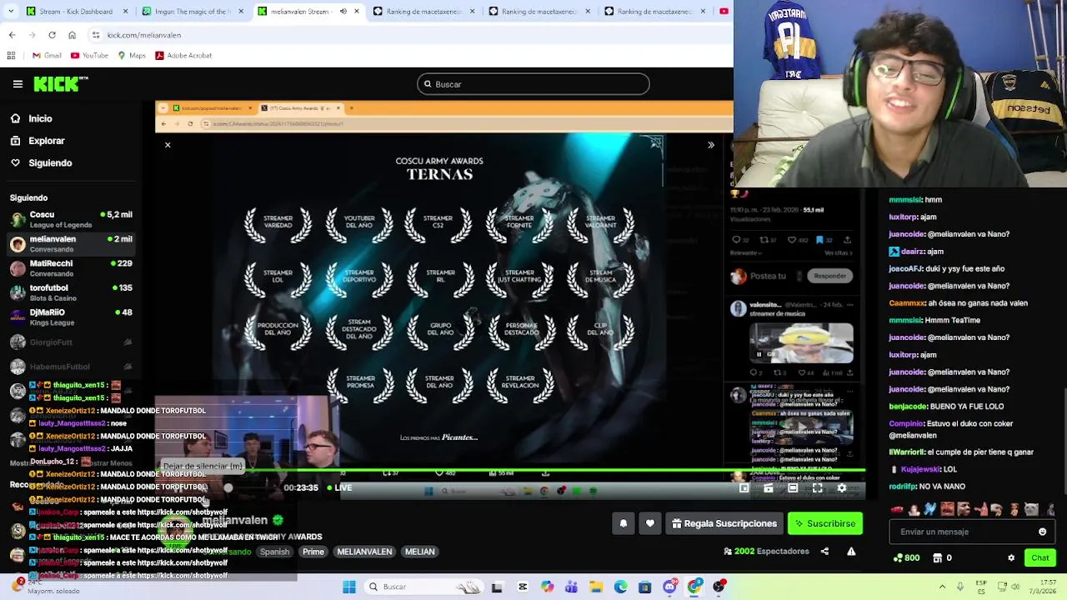Open the Kick hamburger menu

pos(18,84)
